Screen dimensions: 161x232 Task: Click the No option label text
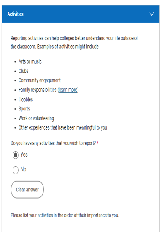click(23, 169)
